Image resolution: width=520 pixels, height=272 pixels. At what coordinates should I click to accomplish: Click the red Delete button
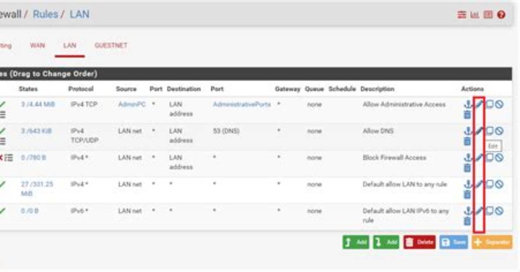click(x=419, y=242)
